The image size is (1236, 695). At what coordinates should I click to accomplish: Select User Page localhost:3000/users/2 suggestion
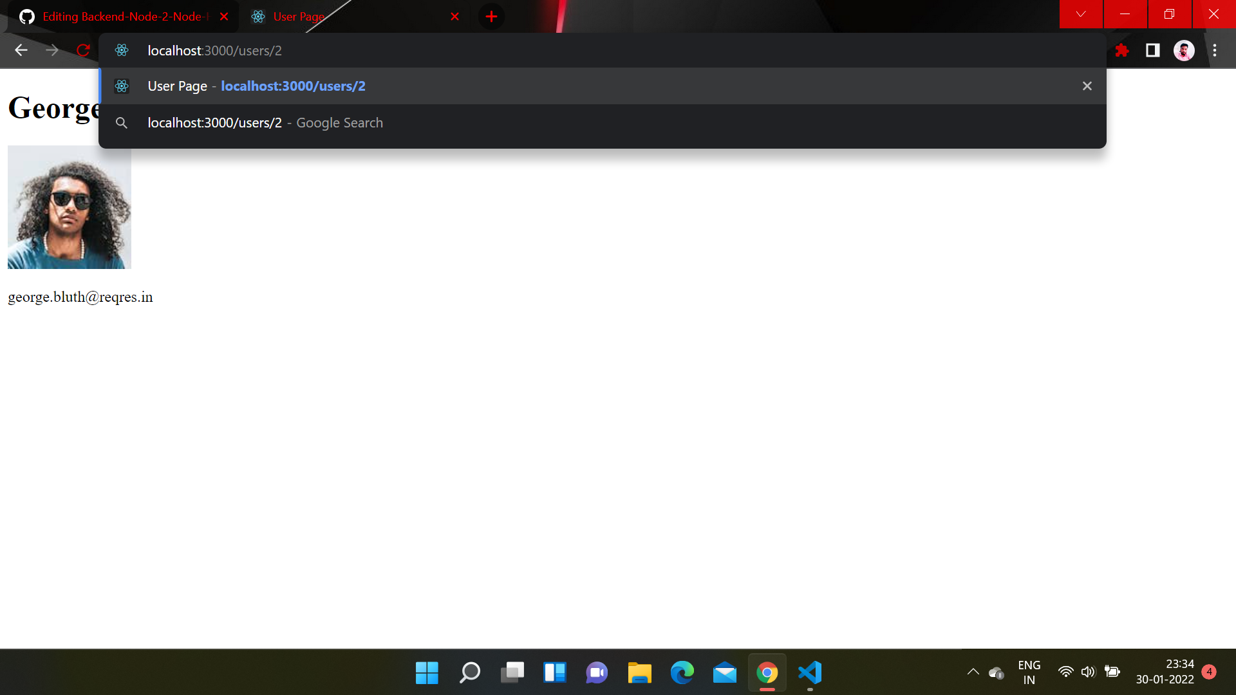293,86
